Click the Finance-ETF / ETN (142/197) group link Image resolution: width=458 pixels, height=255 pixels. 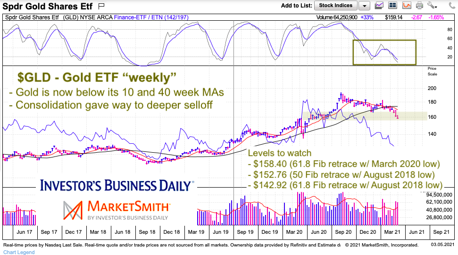[x=151, y=17]
